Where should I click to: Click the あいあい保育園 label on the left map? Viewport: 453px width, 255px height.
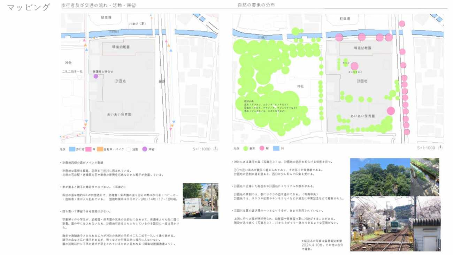pos(122,114)
